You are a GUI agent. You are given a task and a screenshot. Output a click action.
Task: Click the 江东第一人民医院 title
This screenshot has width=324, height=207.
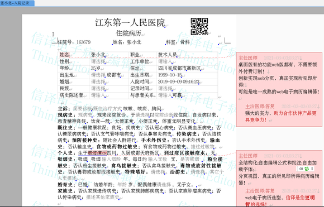click(x=130, y=22)
